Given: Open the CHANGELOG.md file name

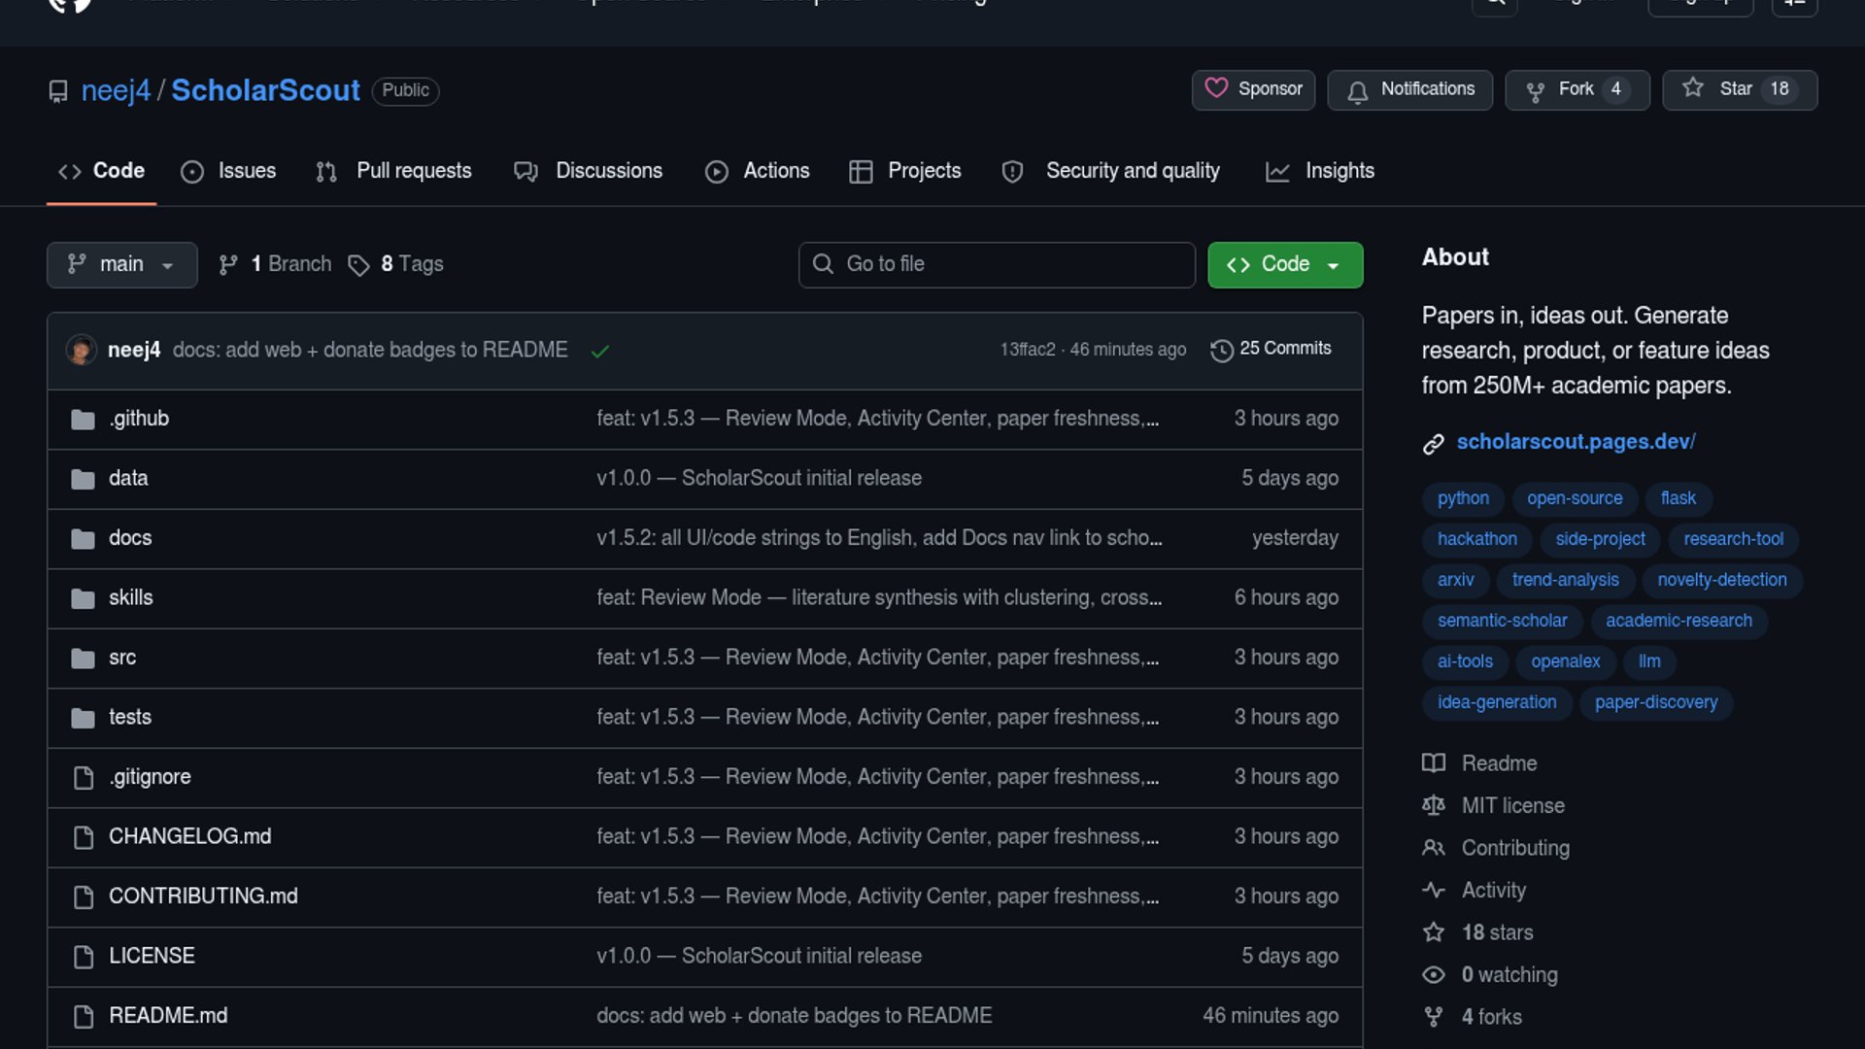Looking at the screenshot, I should (x=190, y=836).
